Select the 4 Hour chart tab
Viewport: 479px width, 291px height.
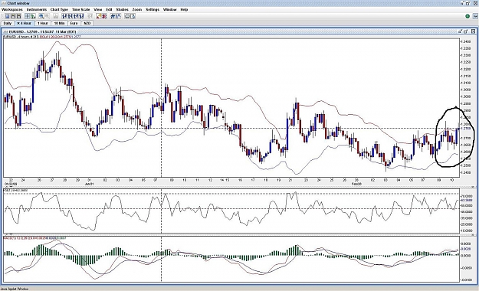click(25, 23)
